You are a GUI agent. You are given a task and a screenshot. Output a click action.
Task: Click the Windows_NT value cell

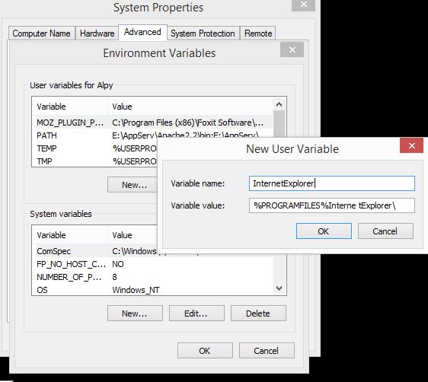(136, 290)
